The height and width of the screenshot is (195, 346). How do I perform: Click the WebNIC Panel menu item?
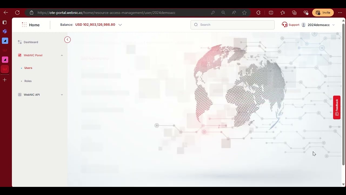(x=33, y=55)
